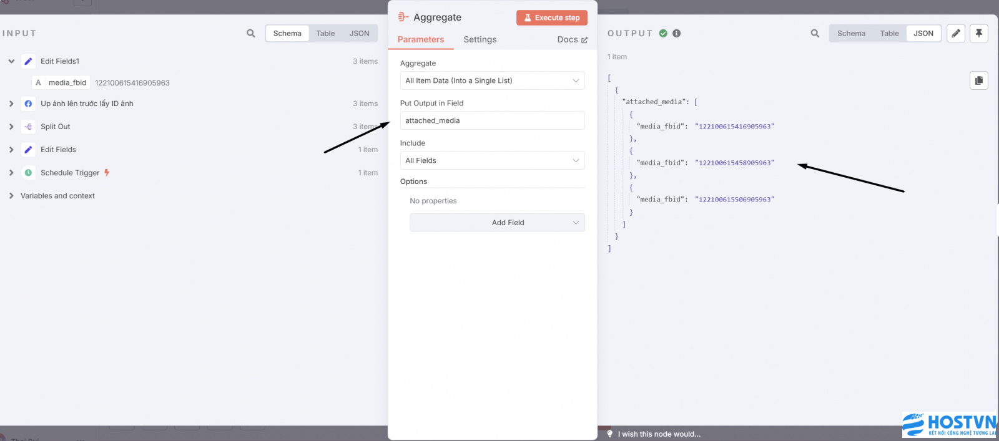Switch input view to Schema
This screenshot has height=441, width=999.
[287, 34]
